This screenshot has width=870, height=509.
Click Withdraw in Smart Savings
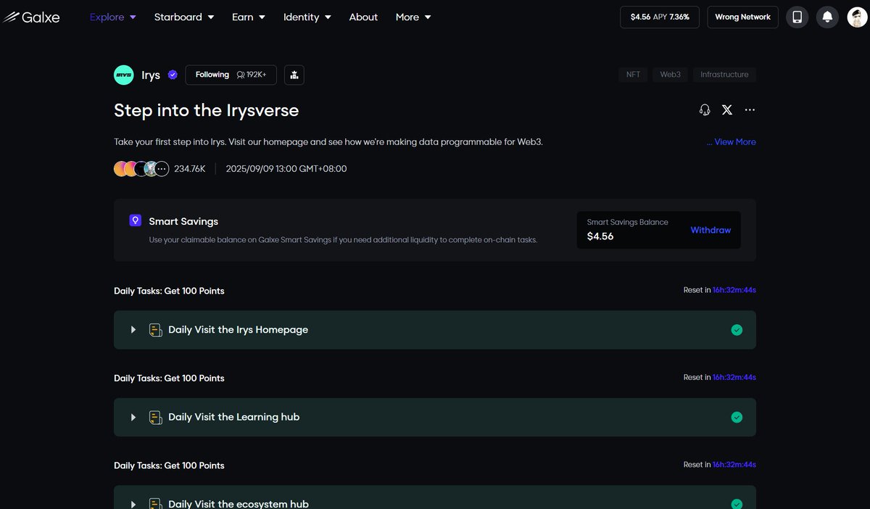coord(710,230)
